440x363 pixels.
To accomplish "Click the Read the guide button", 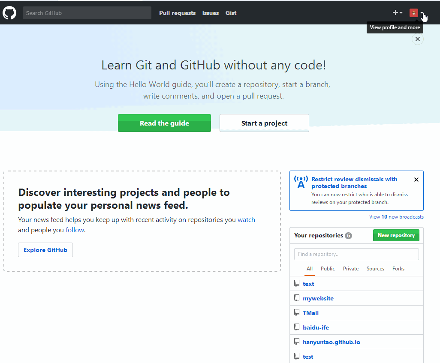I will point(164,123).
